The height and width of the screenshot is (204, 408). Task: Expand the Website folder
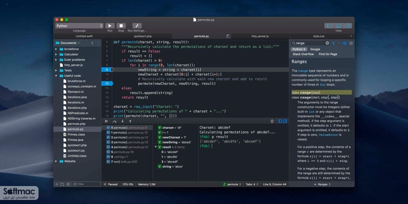click(x=56, y=161)
